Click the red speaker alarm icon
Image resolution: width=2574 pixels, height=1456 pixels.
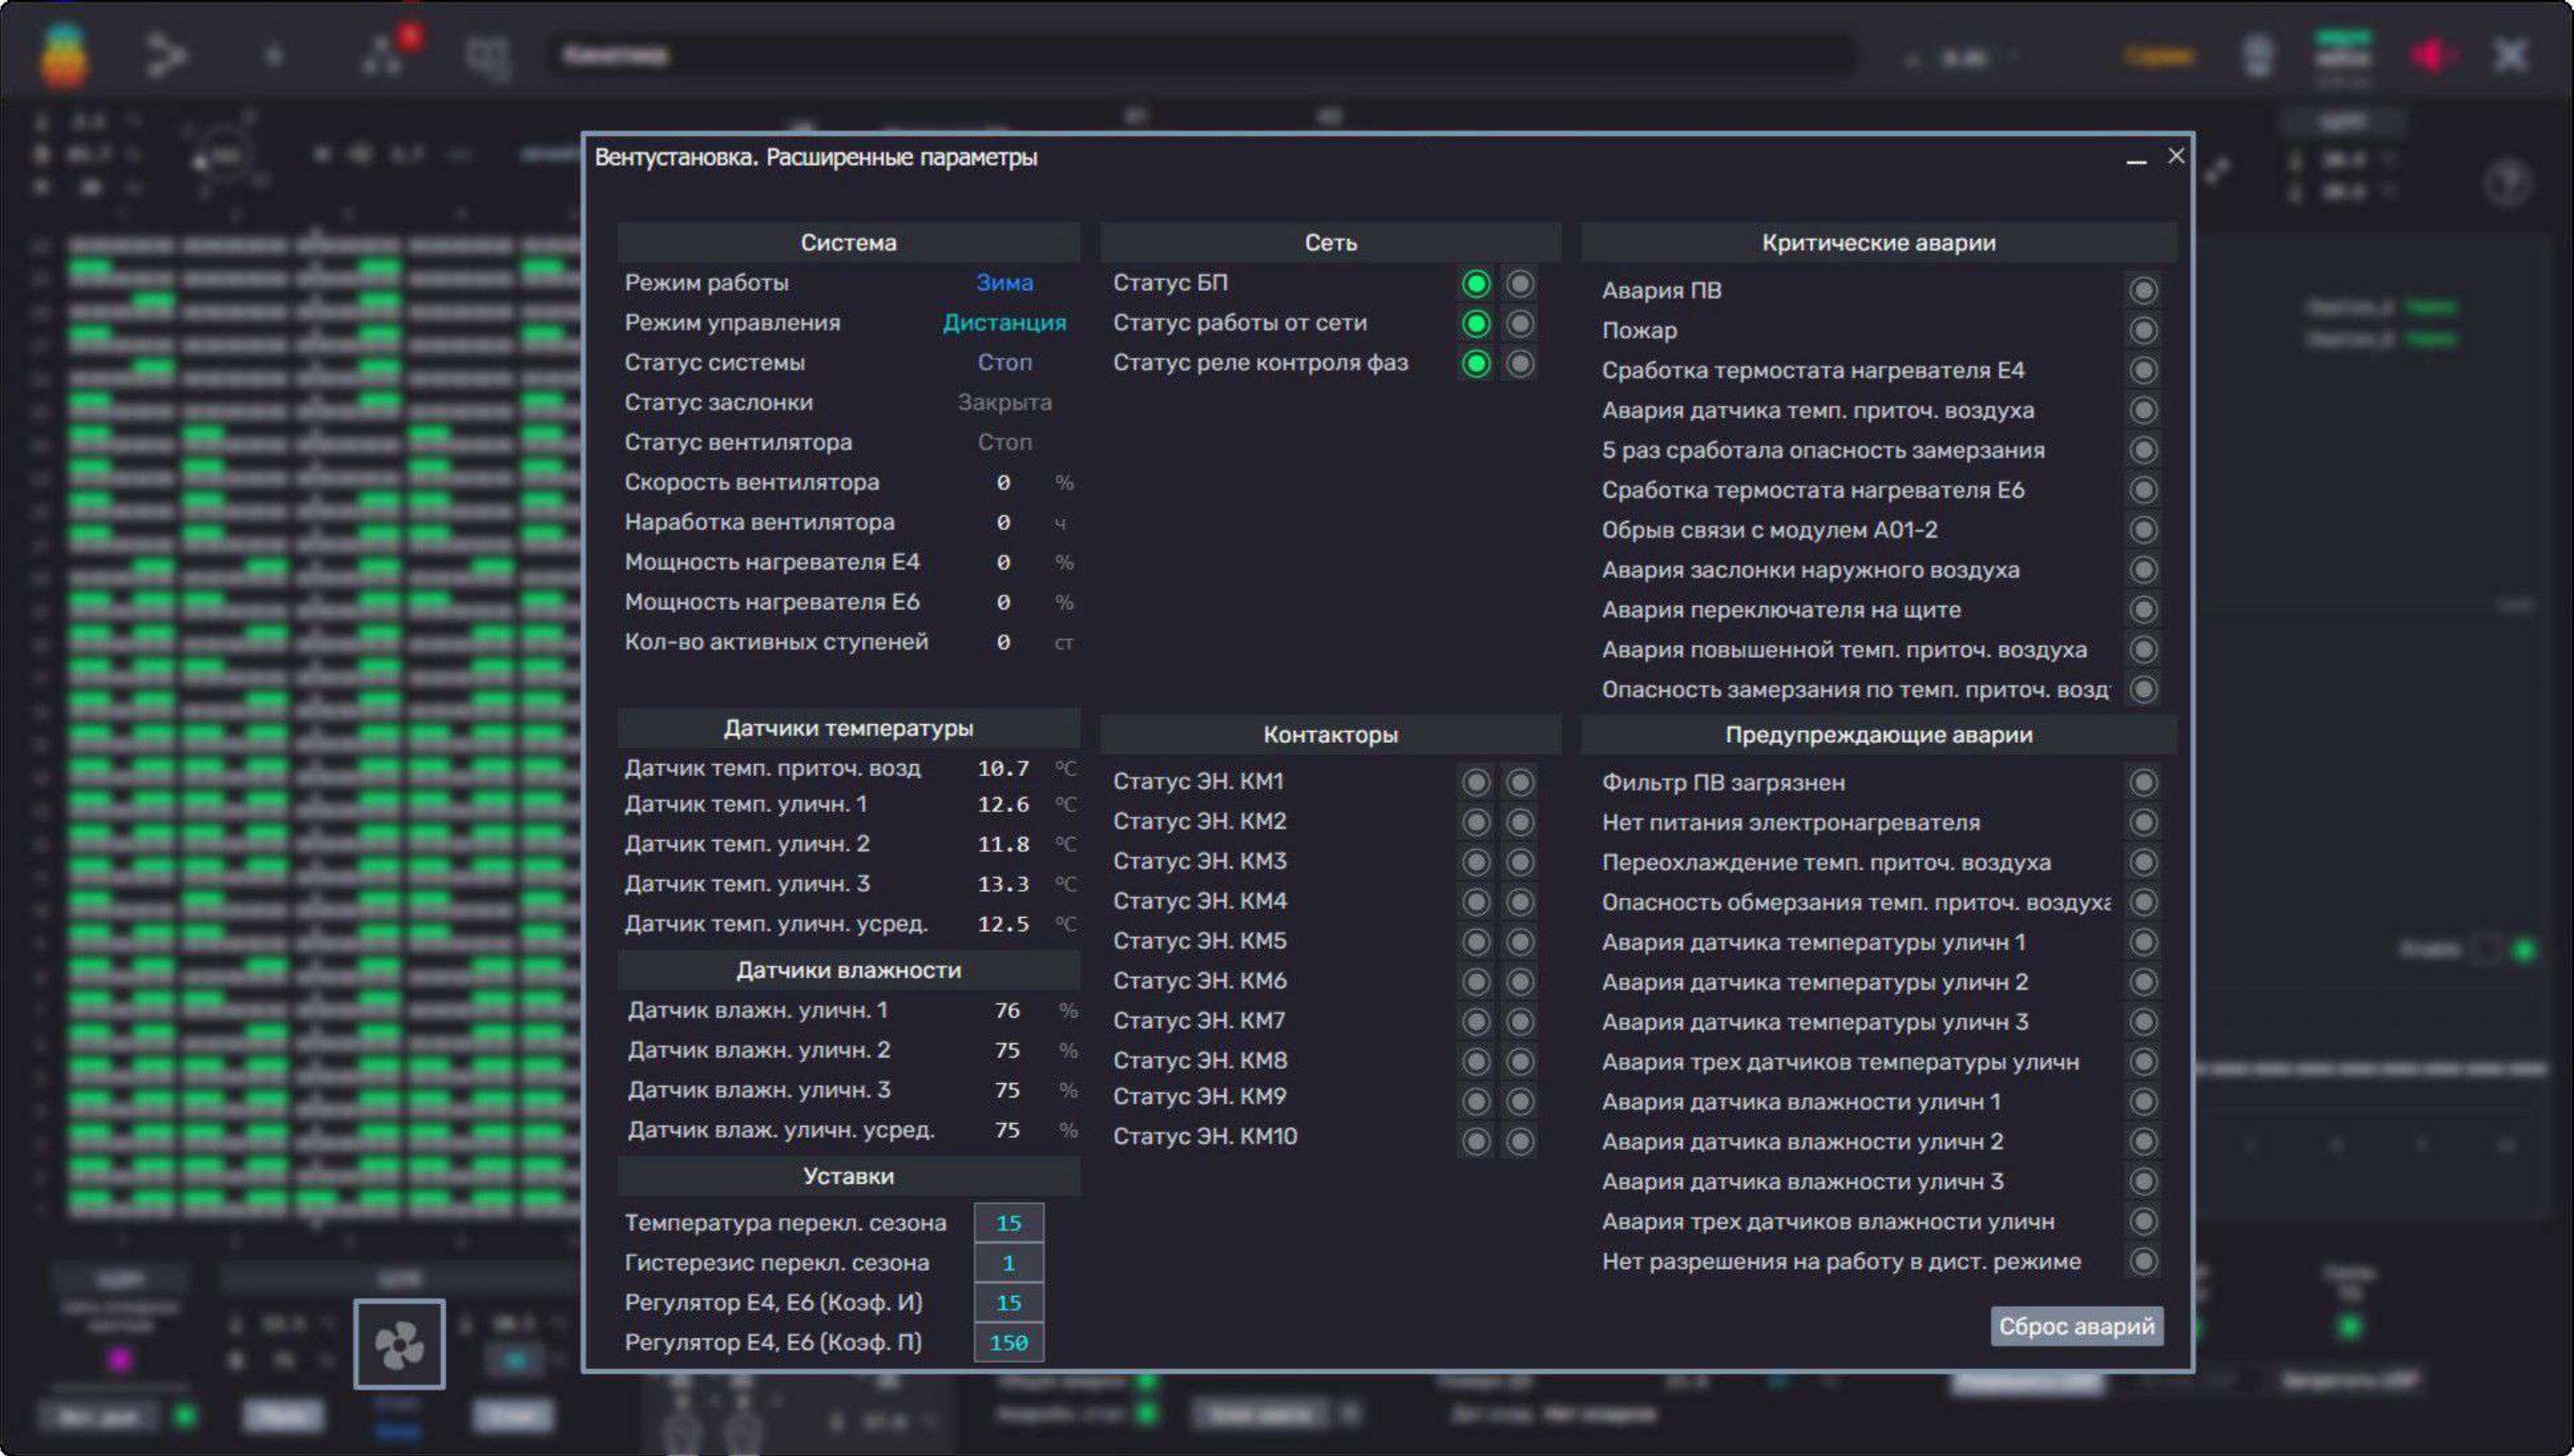(x=2432, y=55)
